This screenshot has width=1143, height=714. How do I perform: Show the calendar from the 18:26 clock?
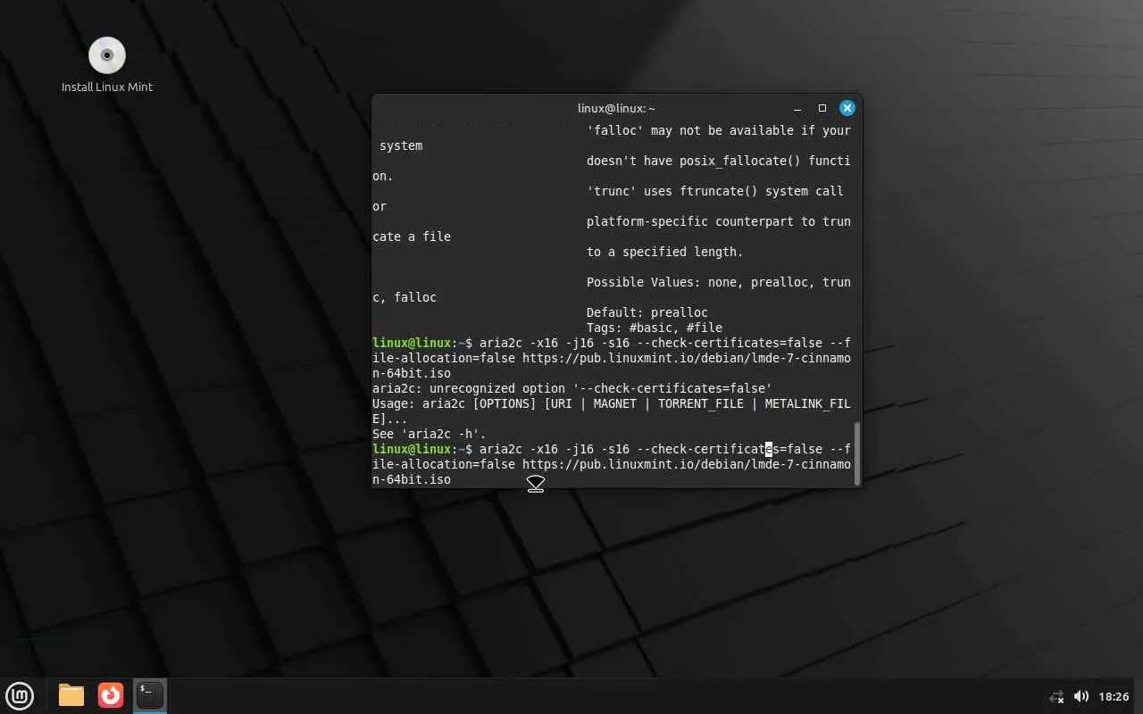click(x=1114, y=696)
